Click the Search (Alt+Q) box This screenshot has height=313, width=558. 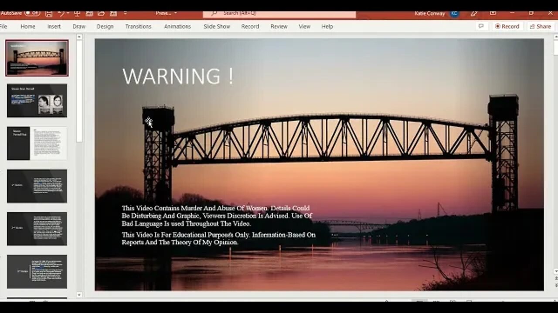279,13
